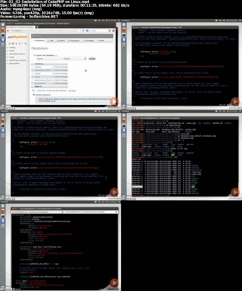Click the Firefox home button
Screen dimensions: 242x291
(113, 31)
